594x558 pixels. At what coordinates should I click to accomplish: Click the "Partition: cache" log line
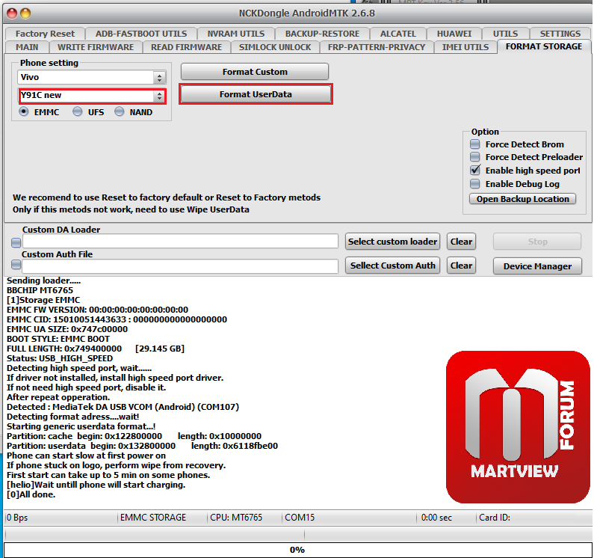point(134,436)
